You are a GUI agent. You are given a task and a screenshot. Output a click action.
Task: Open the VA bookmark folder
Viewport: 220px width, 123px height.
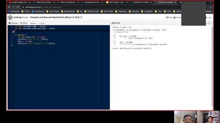[x=80, y=11]
